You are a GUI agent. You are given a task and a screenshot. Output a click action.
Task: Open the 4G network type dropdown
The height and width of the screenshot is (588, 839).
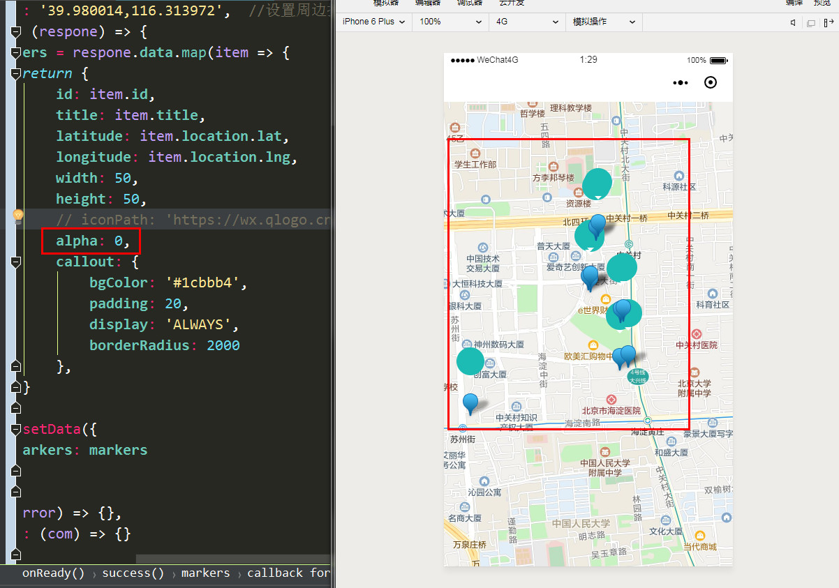[526, 22]
